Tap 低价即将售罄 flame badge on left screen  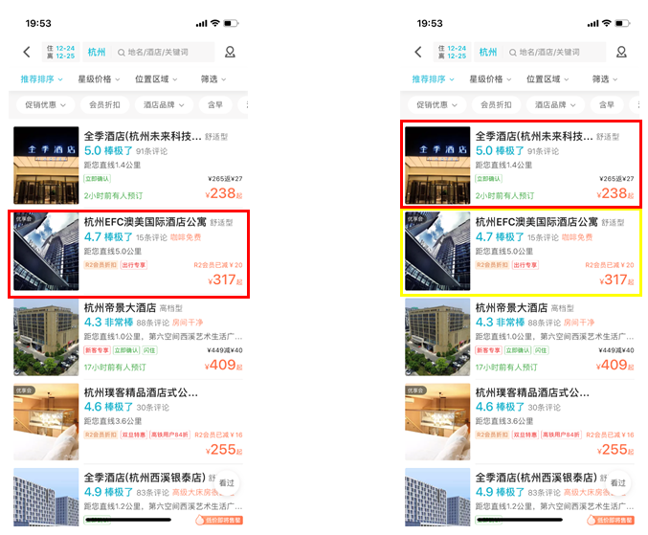click(219, 520)
